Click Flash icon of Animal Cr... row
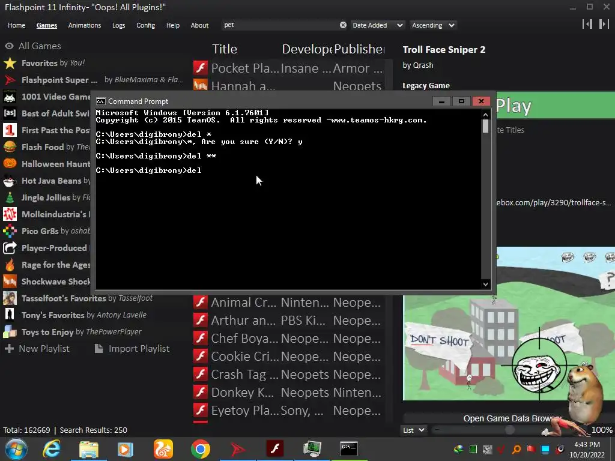The image size is (615, 461). [x=201, y=303]
